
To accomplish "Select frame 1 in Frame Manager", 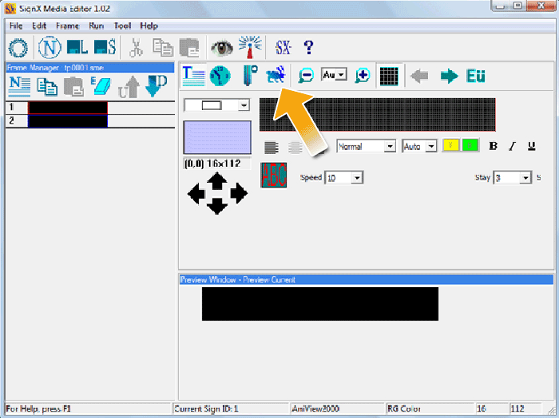I will point(89,108).
